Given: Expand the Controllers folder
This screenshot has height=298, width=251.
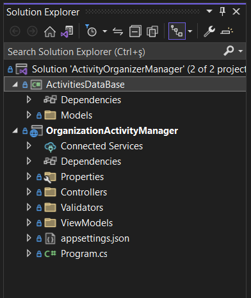Looking at the screenshot, I should [x=29, y=192].
